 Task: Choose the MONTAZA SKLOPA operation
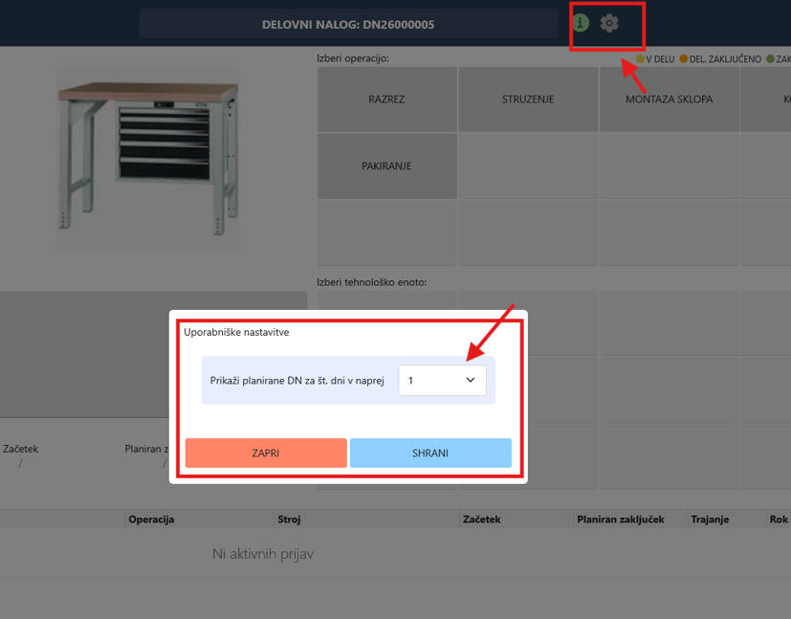tap(669, 99)
